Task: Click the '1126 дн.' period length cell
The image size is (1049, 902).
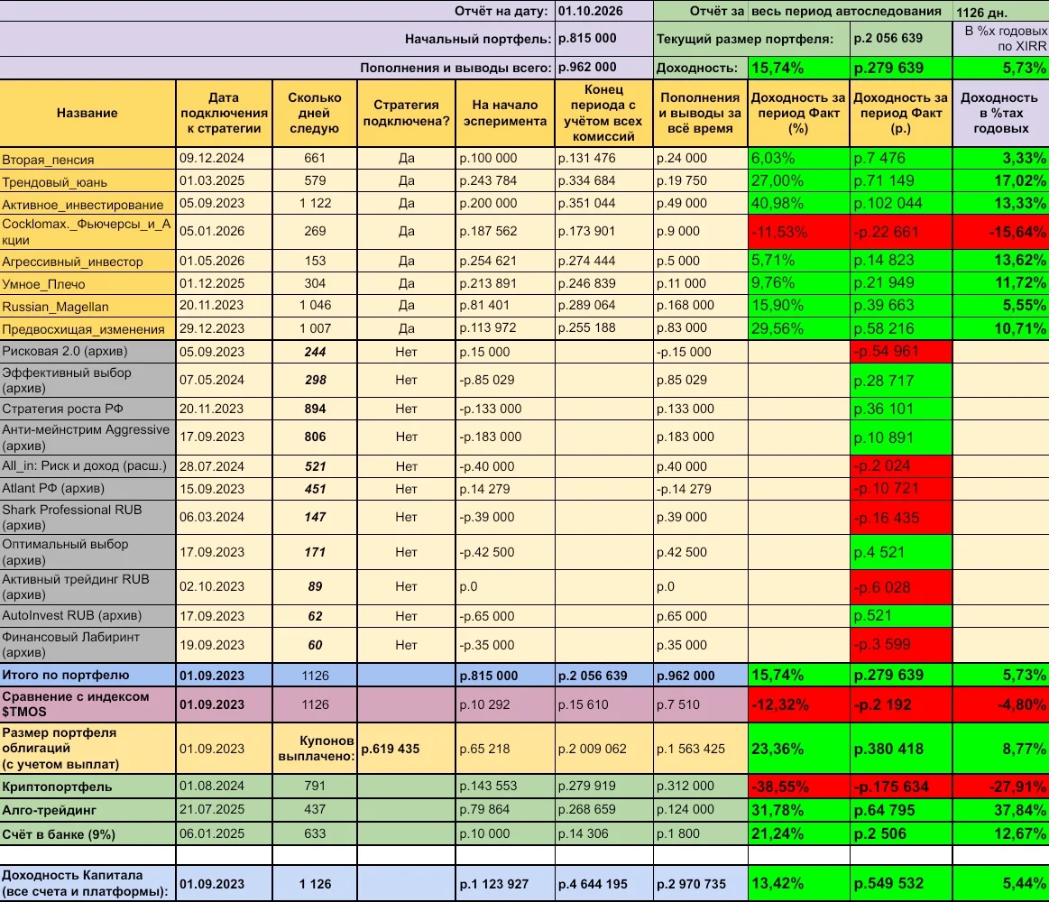Action: click(1000, 12)
